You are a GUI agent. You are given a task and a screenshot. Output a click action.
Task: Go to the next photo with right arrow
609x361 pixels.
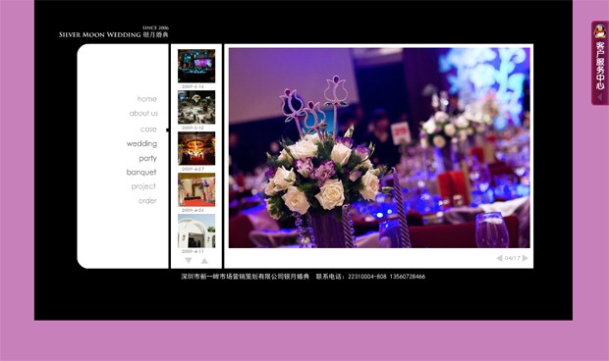click(526, 258)
